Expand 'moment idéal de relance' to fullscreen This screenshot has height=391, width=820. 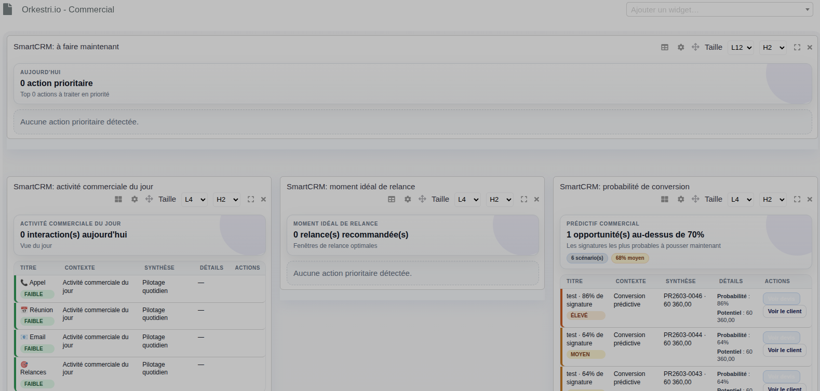click(x=524, y=199)
